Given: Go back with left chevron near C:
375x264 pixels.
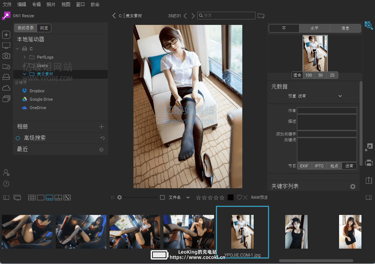Looking at the screenshot, I should pos(114,16).
